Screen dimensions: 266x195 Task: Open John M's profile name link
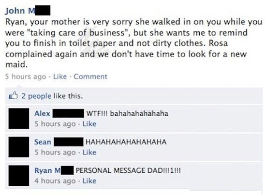coord(28,11)
